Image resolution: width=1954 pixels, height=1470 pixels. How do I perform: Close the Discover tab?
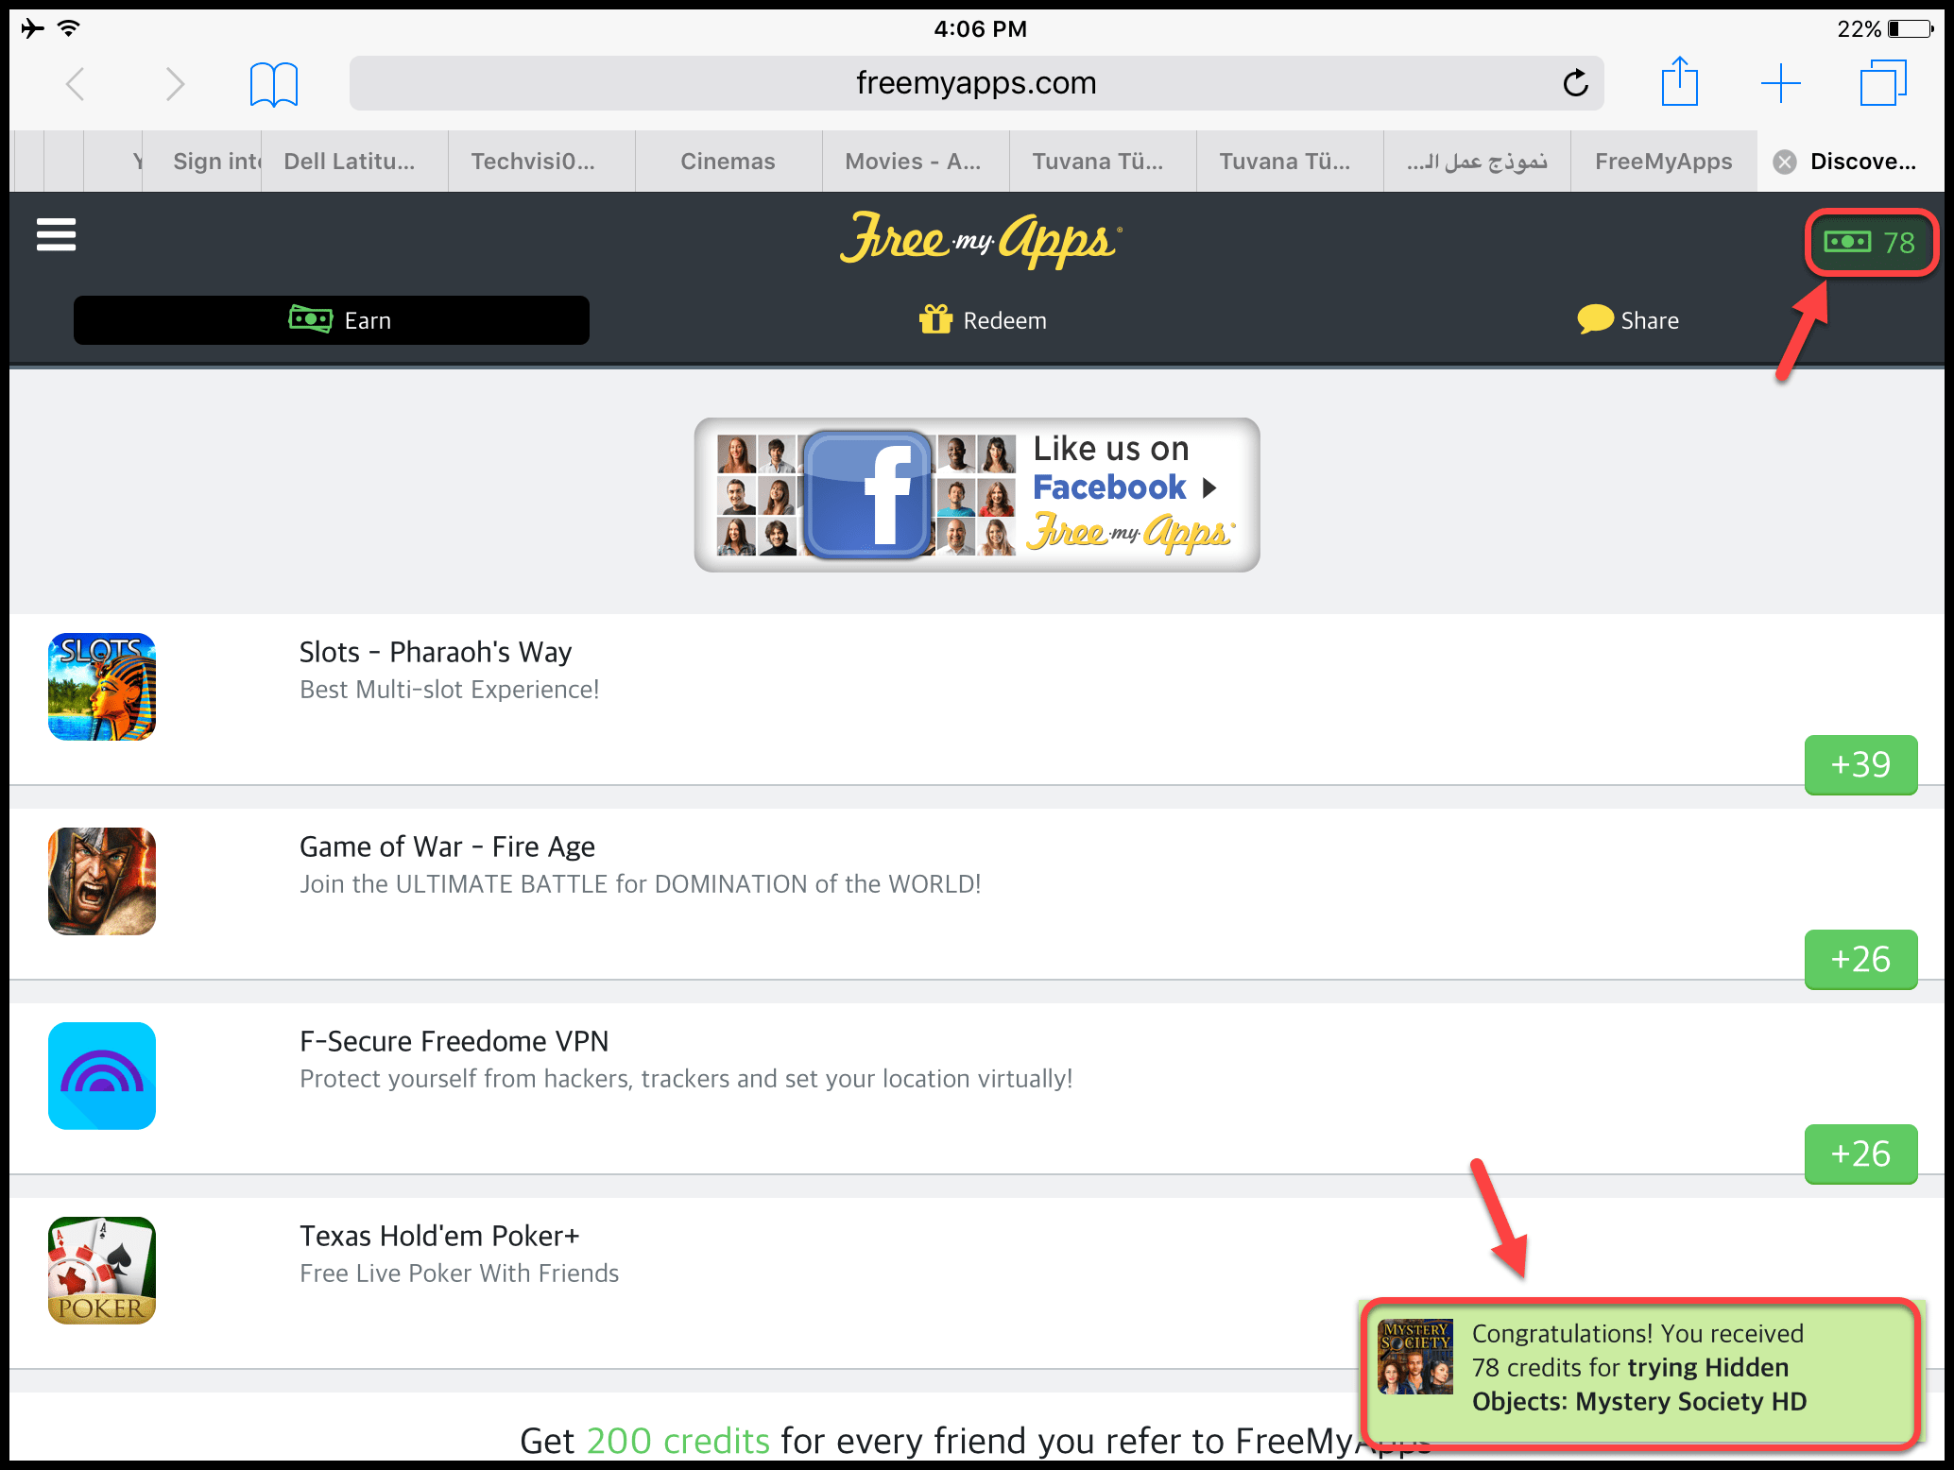pos(1785,162)
